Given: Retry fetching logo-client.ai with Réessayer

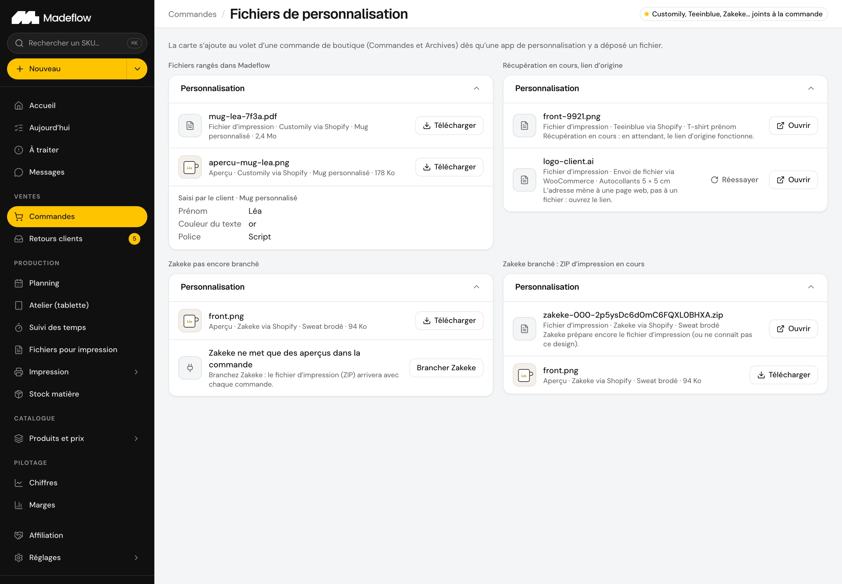Looking at the screenshot, I should coord(734,180).
